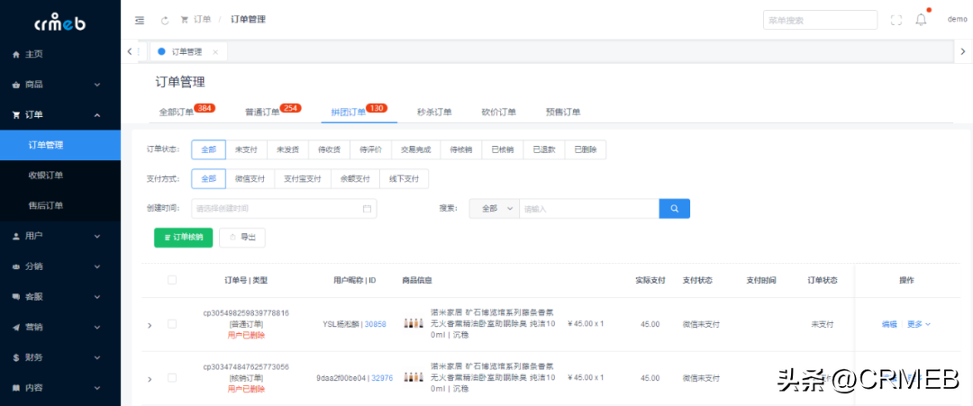Viewport: 973px width, 406px height.
Task: Click product thumbnail in order cp305498259839778816
Action: click(414, 323)
